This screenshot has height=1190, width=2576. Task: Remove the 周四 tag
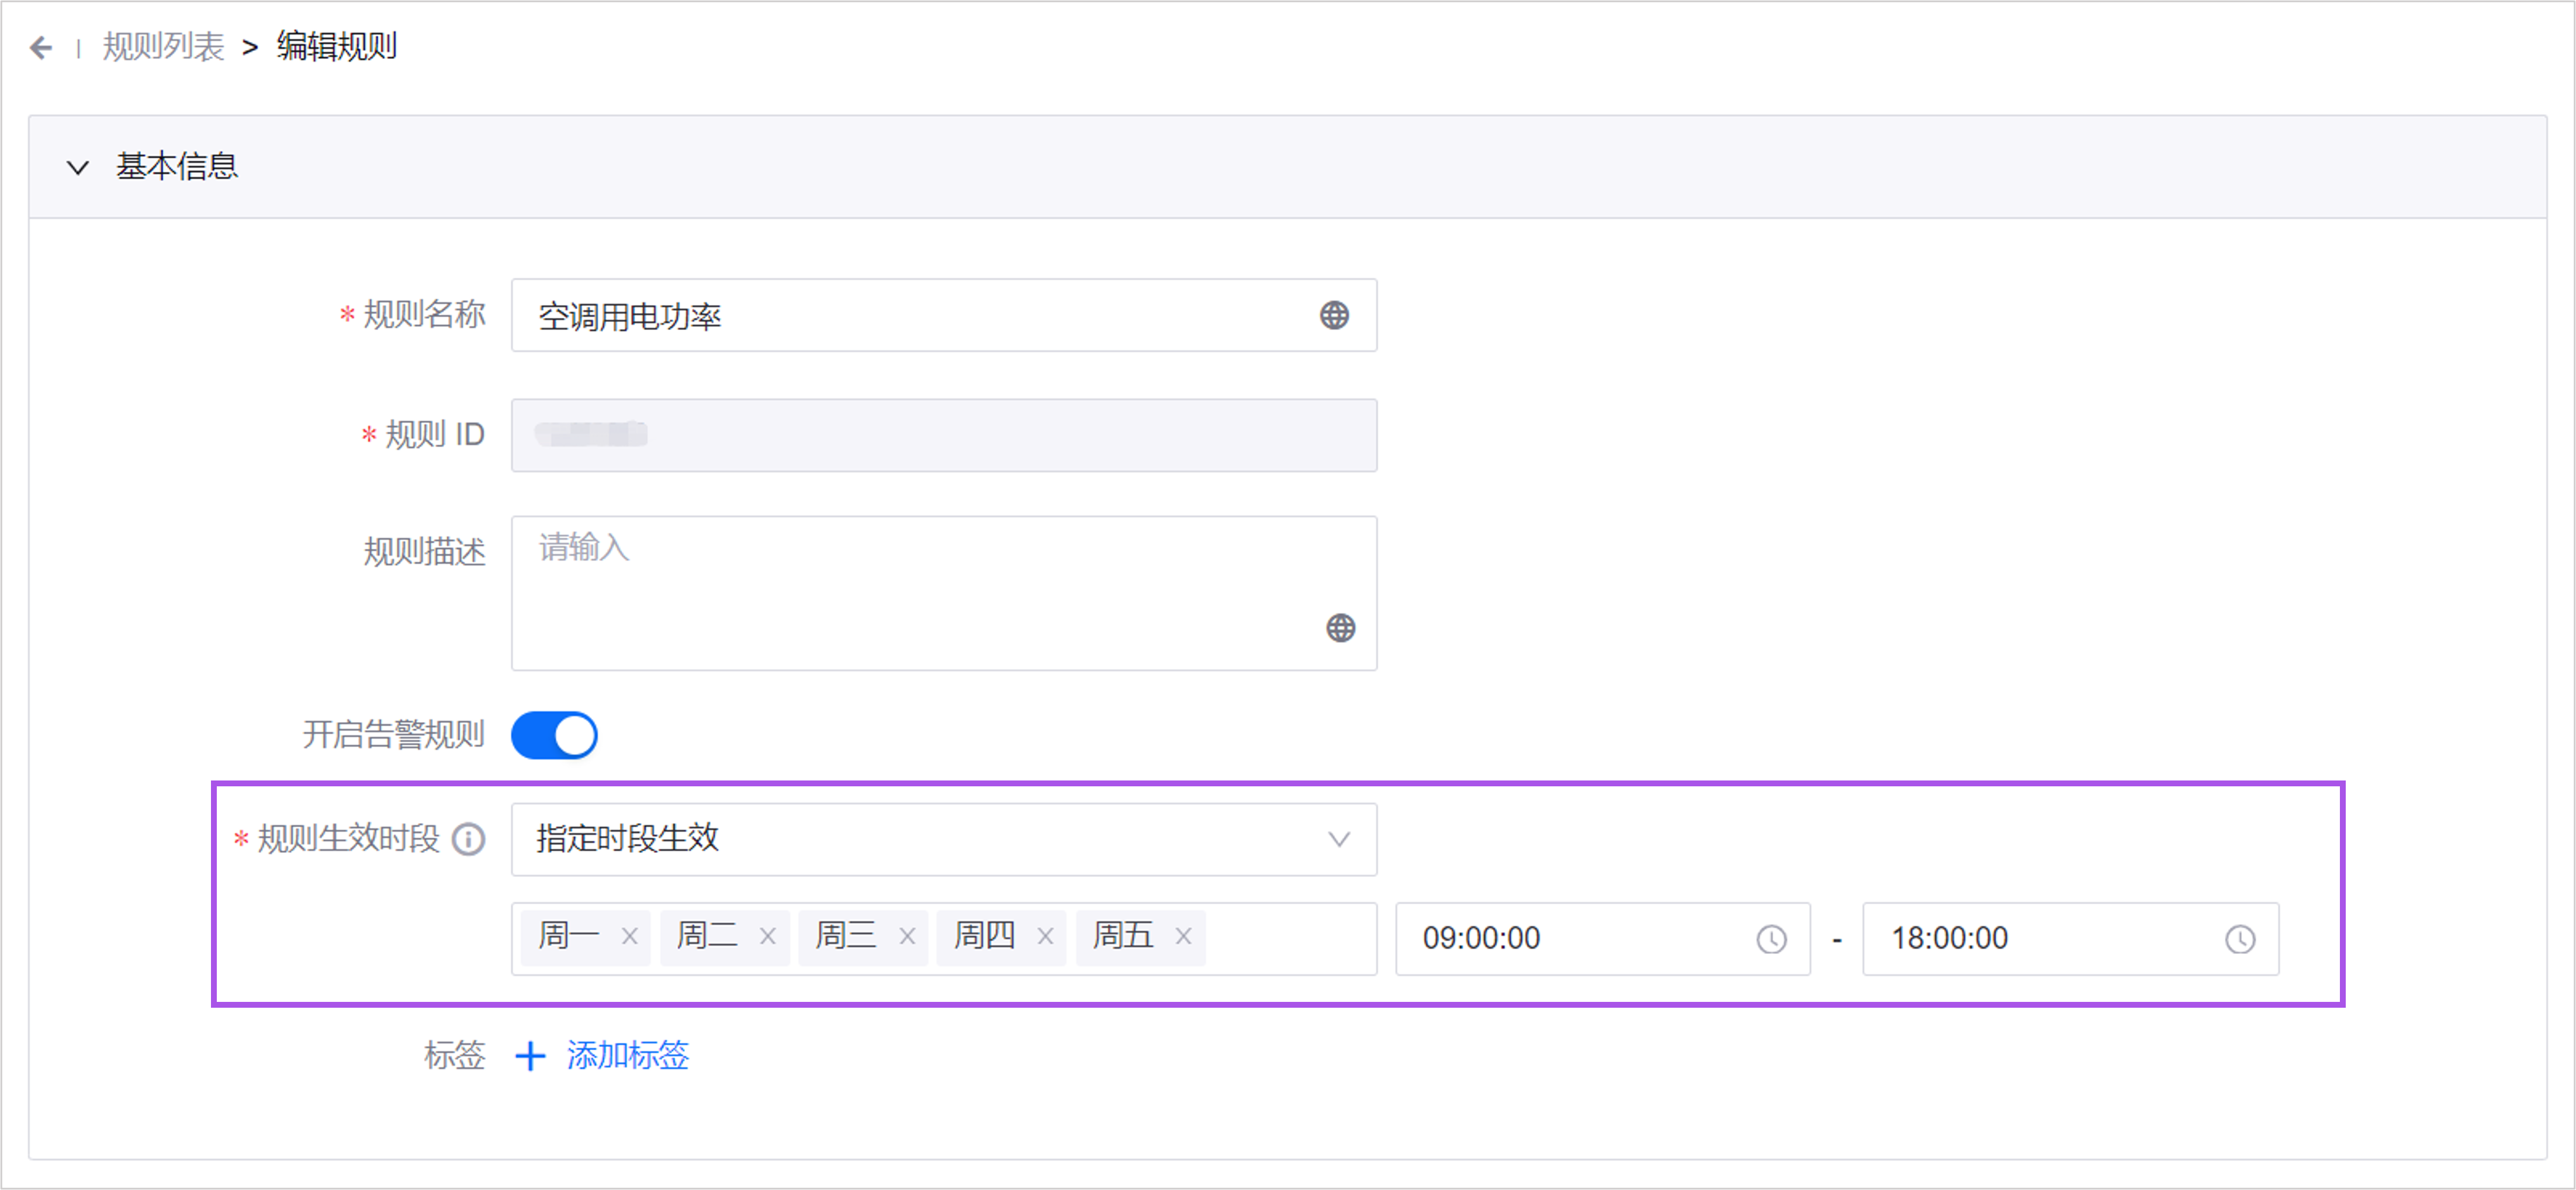(1045, 937)
